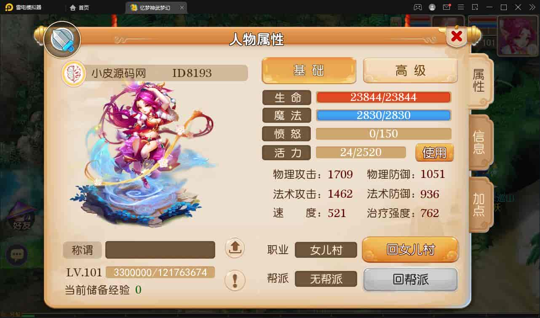Open the exclamation info icon near experience bar

coord(235,280)
